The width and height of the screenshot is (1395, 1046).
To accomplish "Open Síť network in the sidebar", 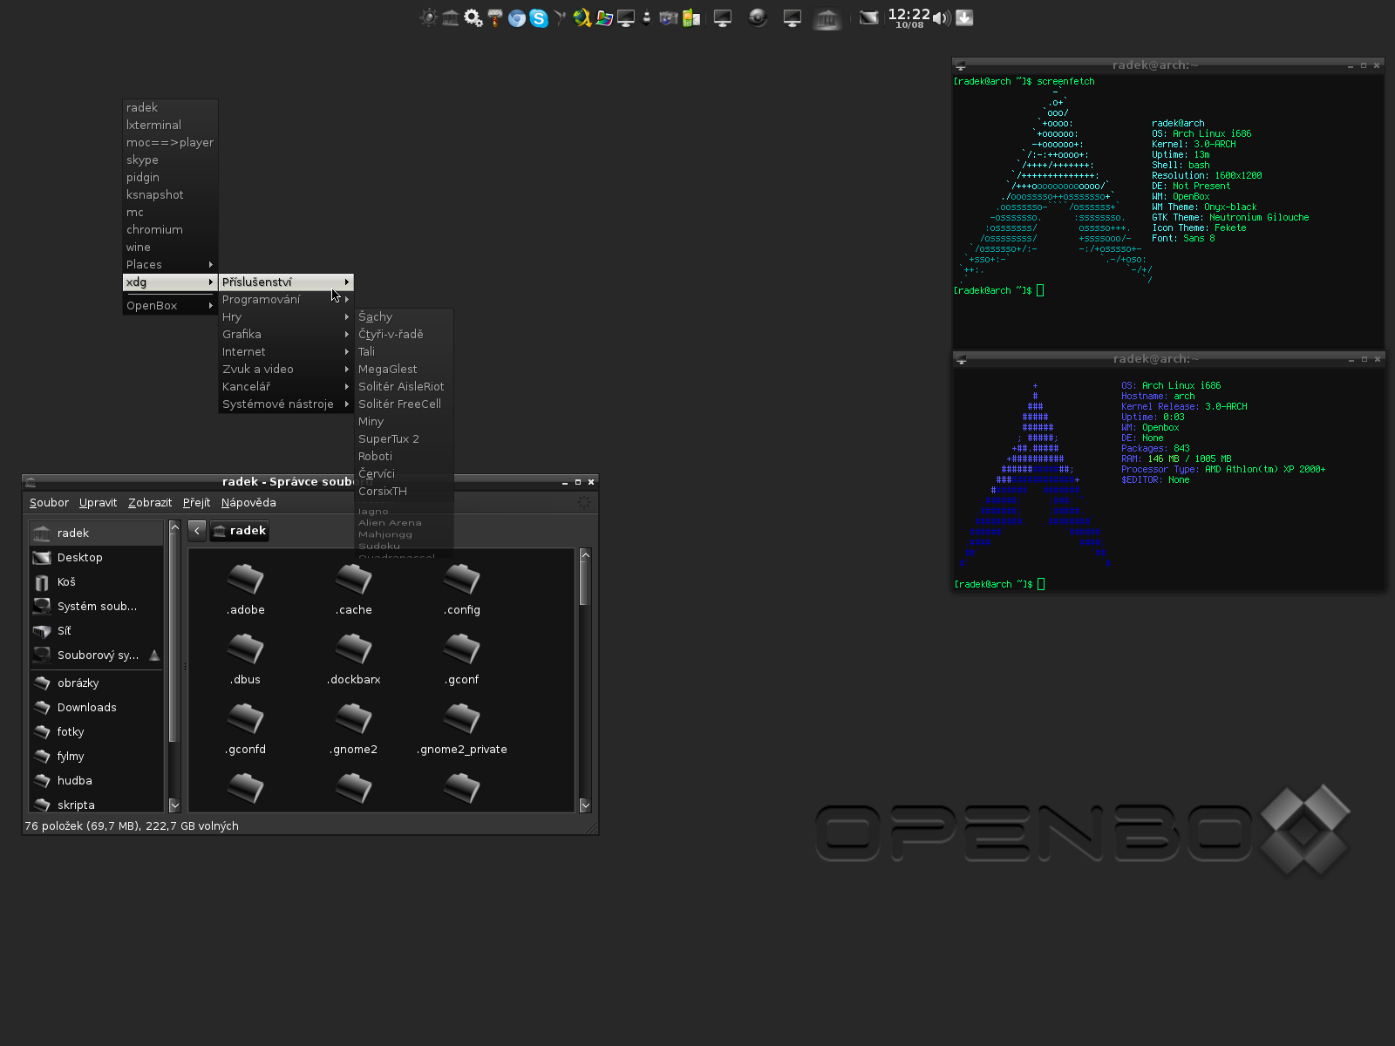I will click(x=96, y=631).
